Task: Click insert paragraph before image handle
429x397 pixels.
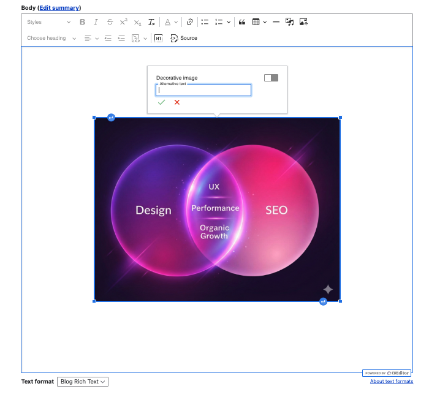Action: [111, 118]
